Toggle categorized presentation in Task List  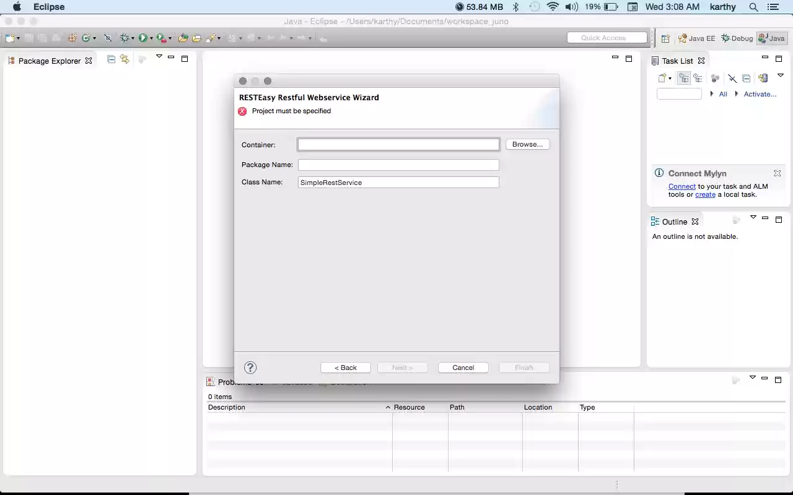[x=683, y=78]
